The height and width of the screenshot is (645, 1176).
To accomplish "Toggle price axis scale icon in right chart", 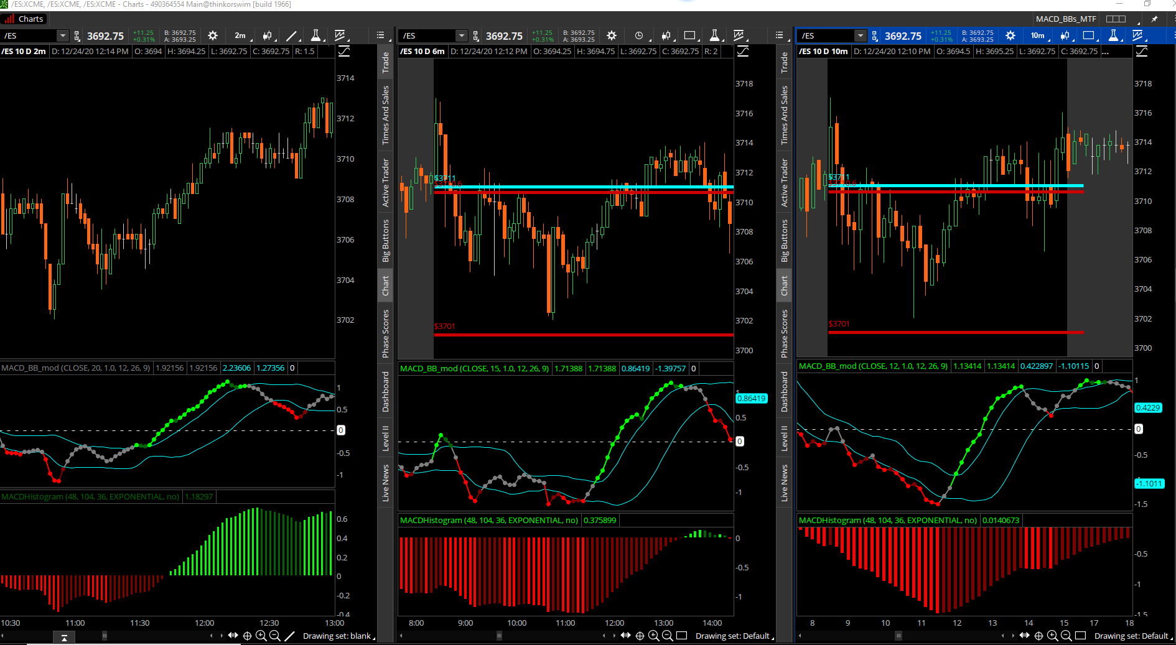I will tap(1142, 52).
